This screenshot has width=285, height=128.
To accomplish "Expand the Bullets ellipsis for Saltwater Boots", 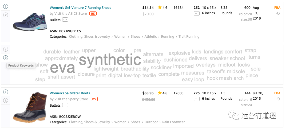I will point(65,105).
